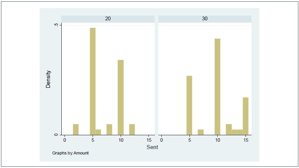Select the small bar at 7 in panel 30
Viewport: 299px width, 168px height.
[x=200, y=132]
